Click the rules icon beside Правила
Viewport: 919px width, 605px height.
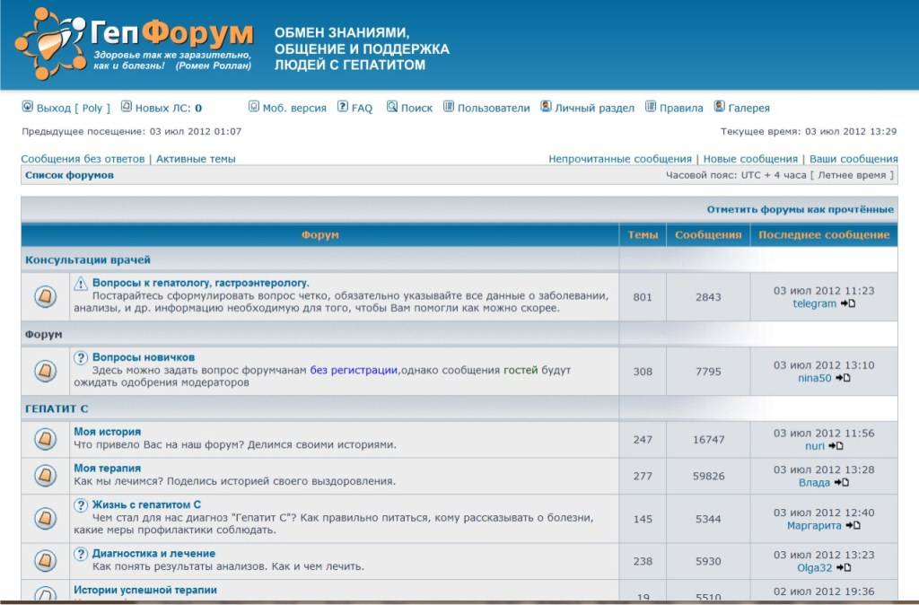(x=651, y=107)
